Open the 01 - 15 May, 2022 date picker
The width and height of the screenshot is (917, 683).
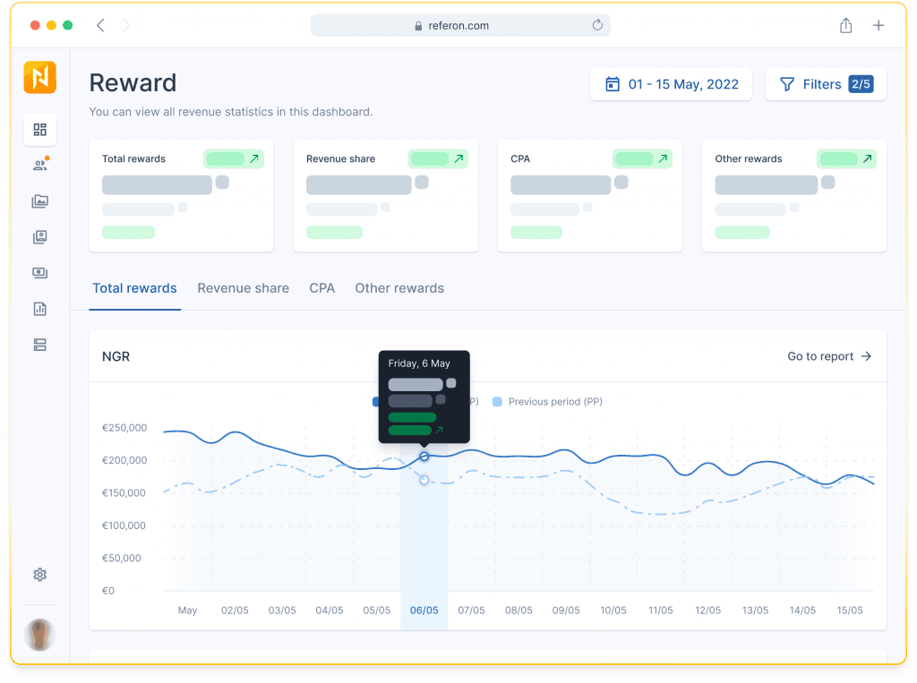(x=672, y=84)
